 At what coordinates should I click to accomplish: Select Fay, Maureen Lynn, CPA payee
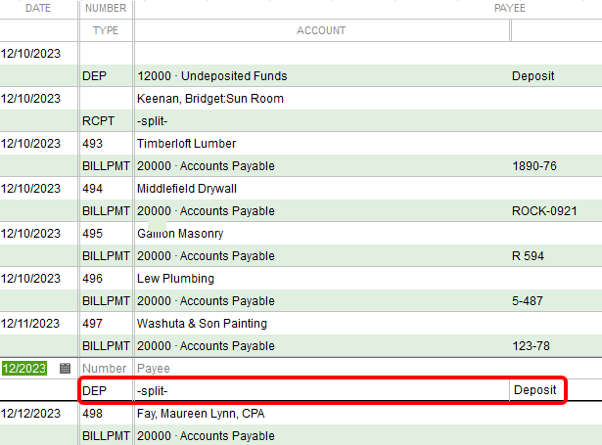pos(202,414)
